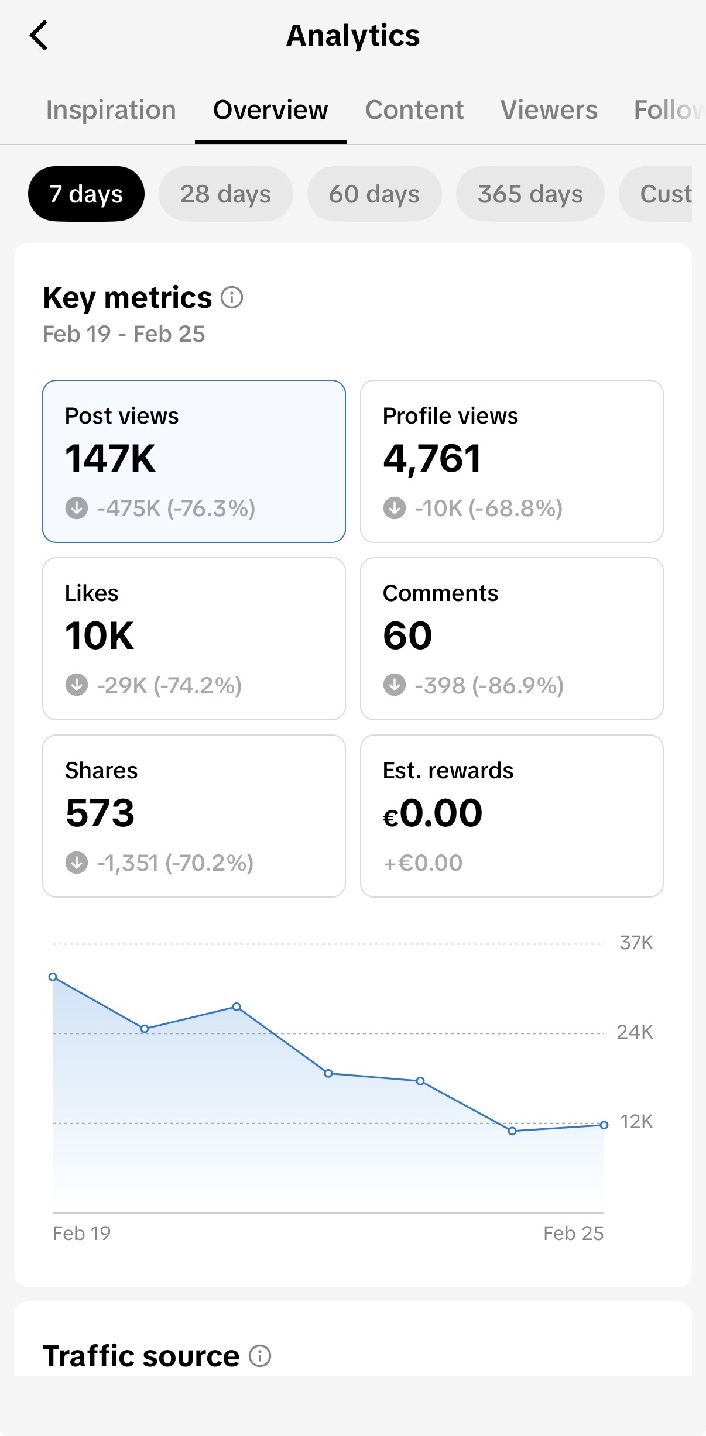Choose the 365 days range

530,194
